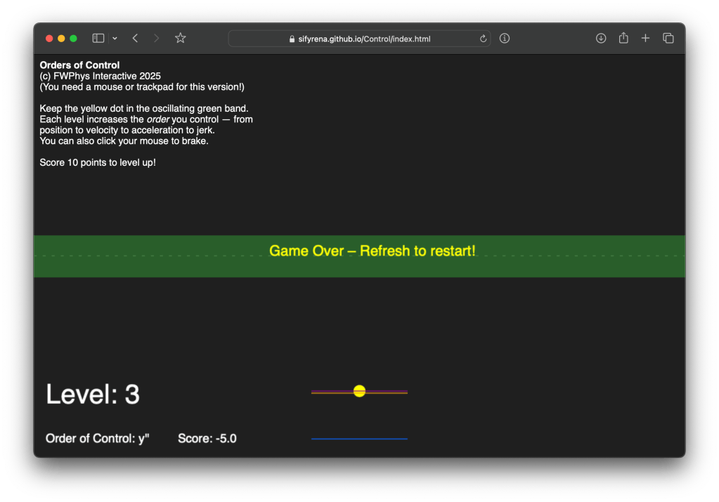The height and width of the screenshot is (502, 719).
Task: Click the yellow dot in the game
Action: tap(359, 391)
